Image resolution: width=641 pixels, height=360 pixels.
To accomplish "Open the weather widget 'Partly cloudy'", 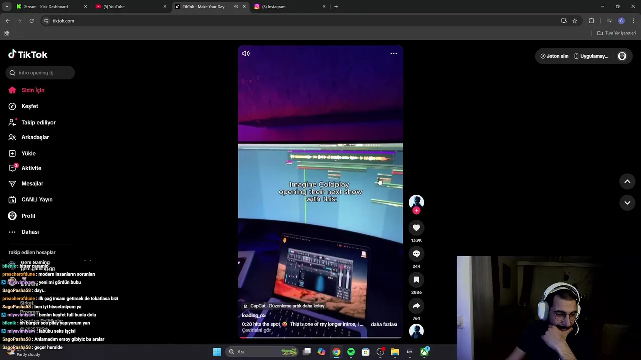I will 23,352.
